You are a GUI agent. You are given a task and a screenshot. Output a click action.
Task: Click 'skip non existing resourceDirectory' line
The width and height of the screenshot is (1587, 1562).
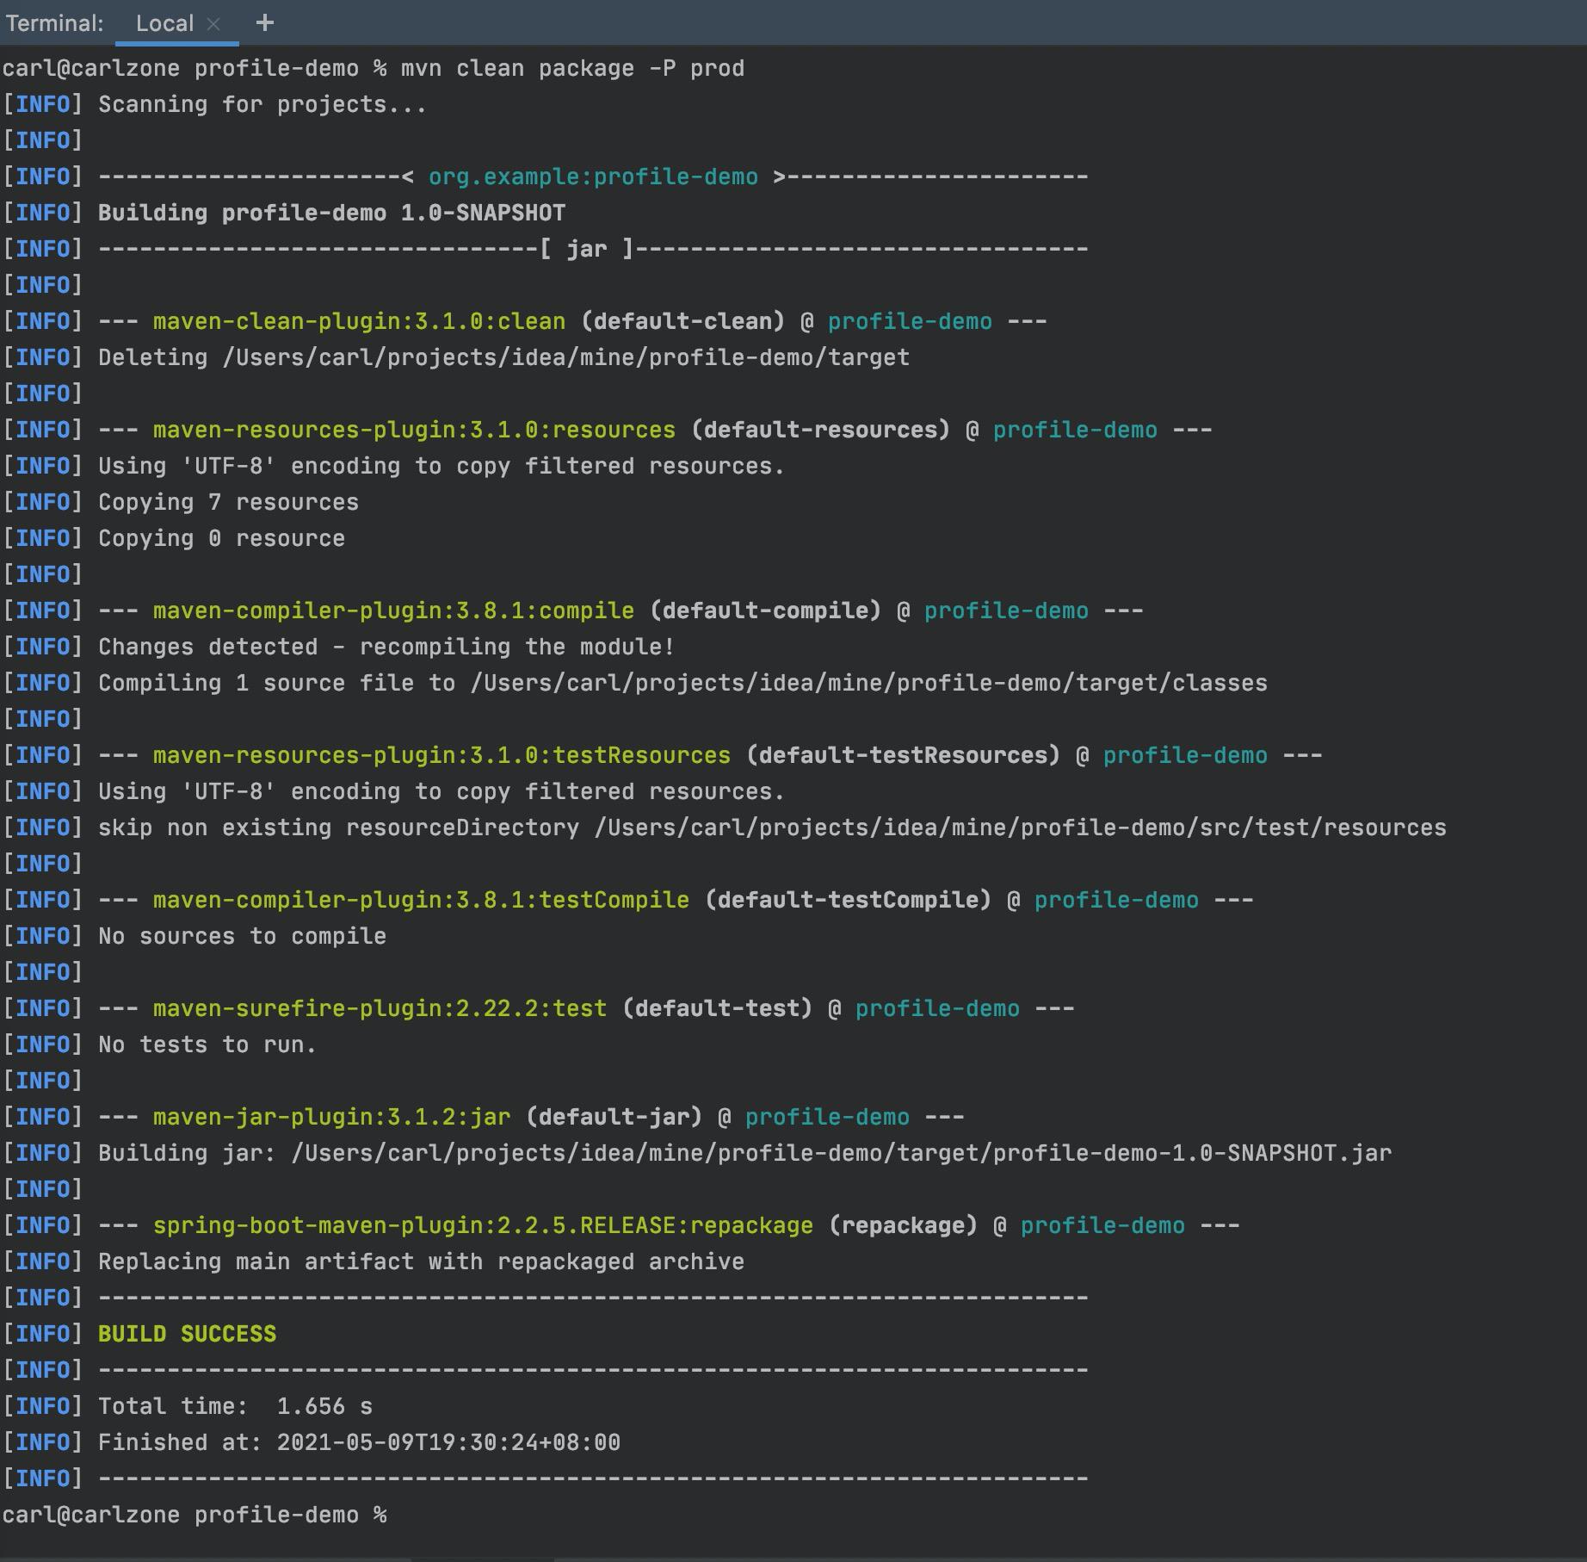click(x=772, y=828)
